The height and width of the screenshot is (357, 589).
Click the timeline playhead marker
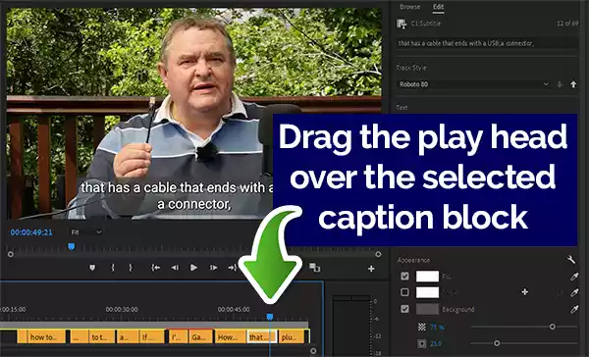click(x=270, y=317)
